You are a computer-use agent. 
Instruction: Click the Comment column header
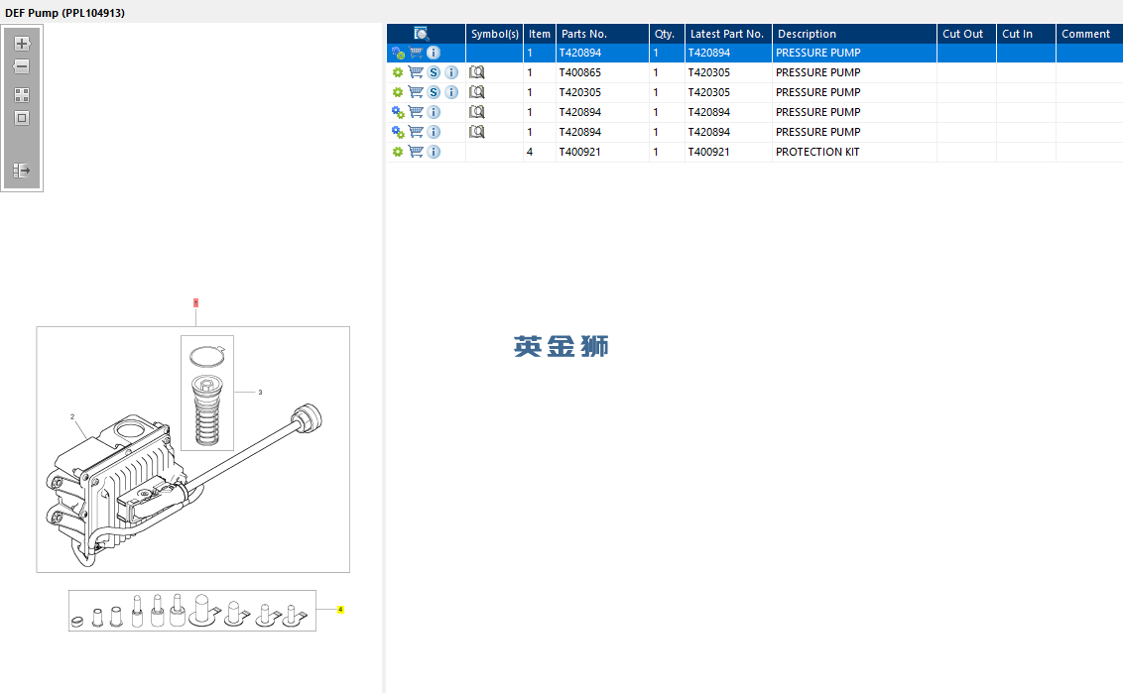tap(1089, 34)
